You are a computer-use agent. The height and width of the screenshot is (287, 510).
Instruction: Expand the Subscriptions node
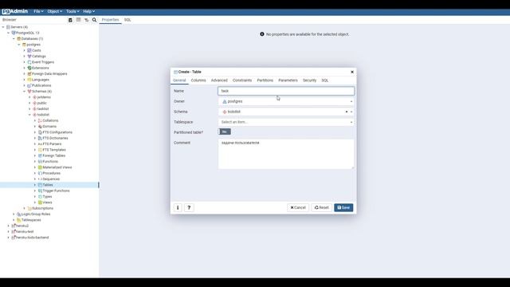25,208
